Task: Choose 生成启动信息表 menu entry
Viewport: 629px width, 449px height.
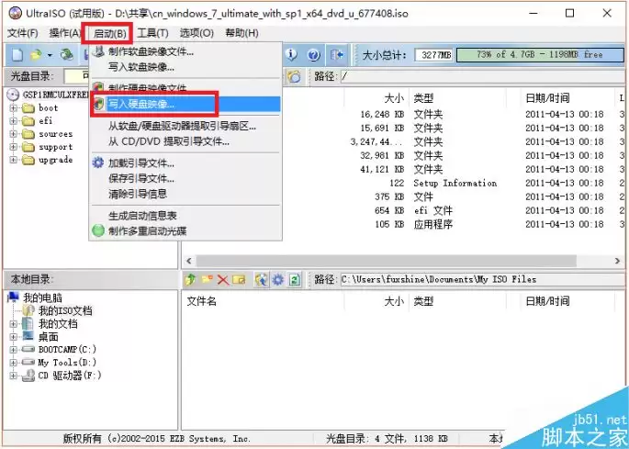Action: click(x=185, y=216)
